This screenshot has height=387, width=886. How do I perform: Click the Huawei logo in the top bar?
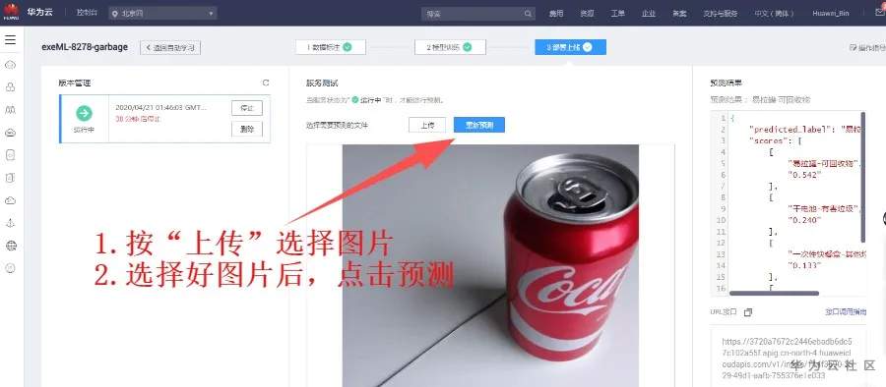coord(11,11)
